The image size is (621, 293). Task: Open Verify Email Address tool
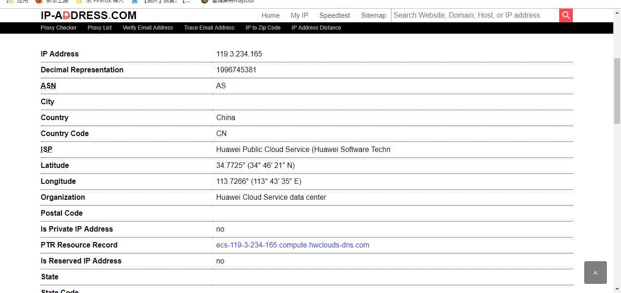coord(148,28)
